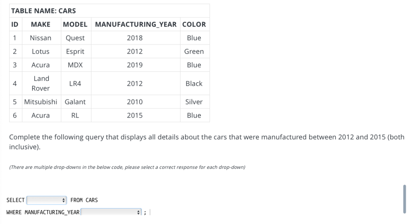Select the Green color cell
This screenshot has height=224, width=407.
tap(194, 51)
